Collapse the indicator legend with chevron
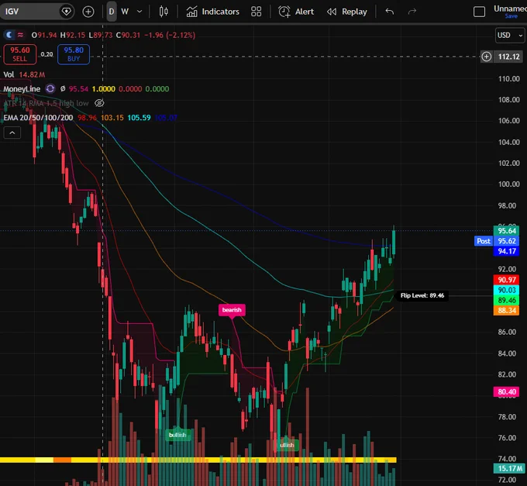The height and width of the screenshot is (486, 527). [12, 133]
